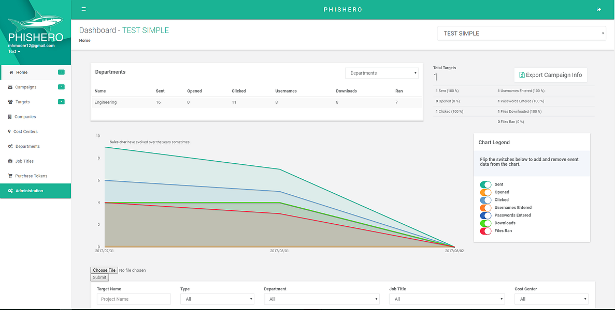The width and height of the screenshot is (615, 310).
Task: Toggle the Clicked chart switch
Action: (x=485, y=200)
